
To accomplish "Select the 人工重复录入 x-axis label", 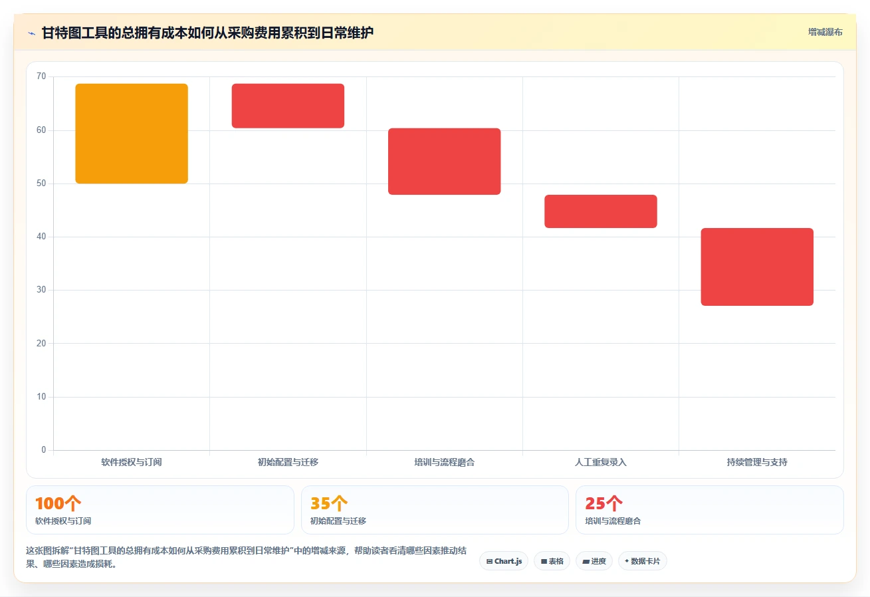I will click(x=601, y=462).
